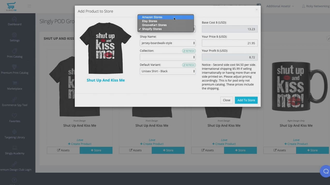
Task: Click the Your Profit field
Action: click(x=230, y=57)
